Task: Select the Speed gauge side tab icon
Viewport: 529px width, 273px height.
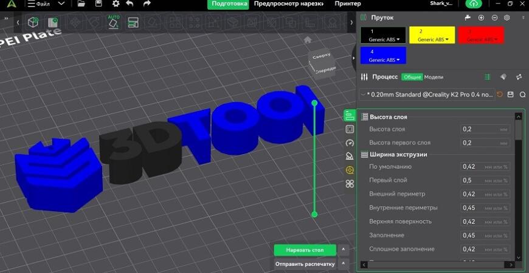Action: coord(350,143)
